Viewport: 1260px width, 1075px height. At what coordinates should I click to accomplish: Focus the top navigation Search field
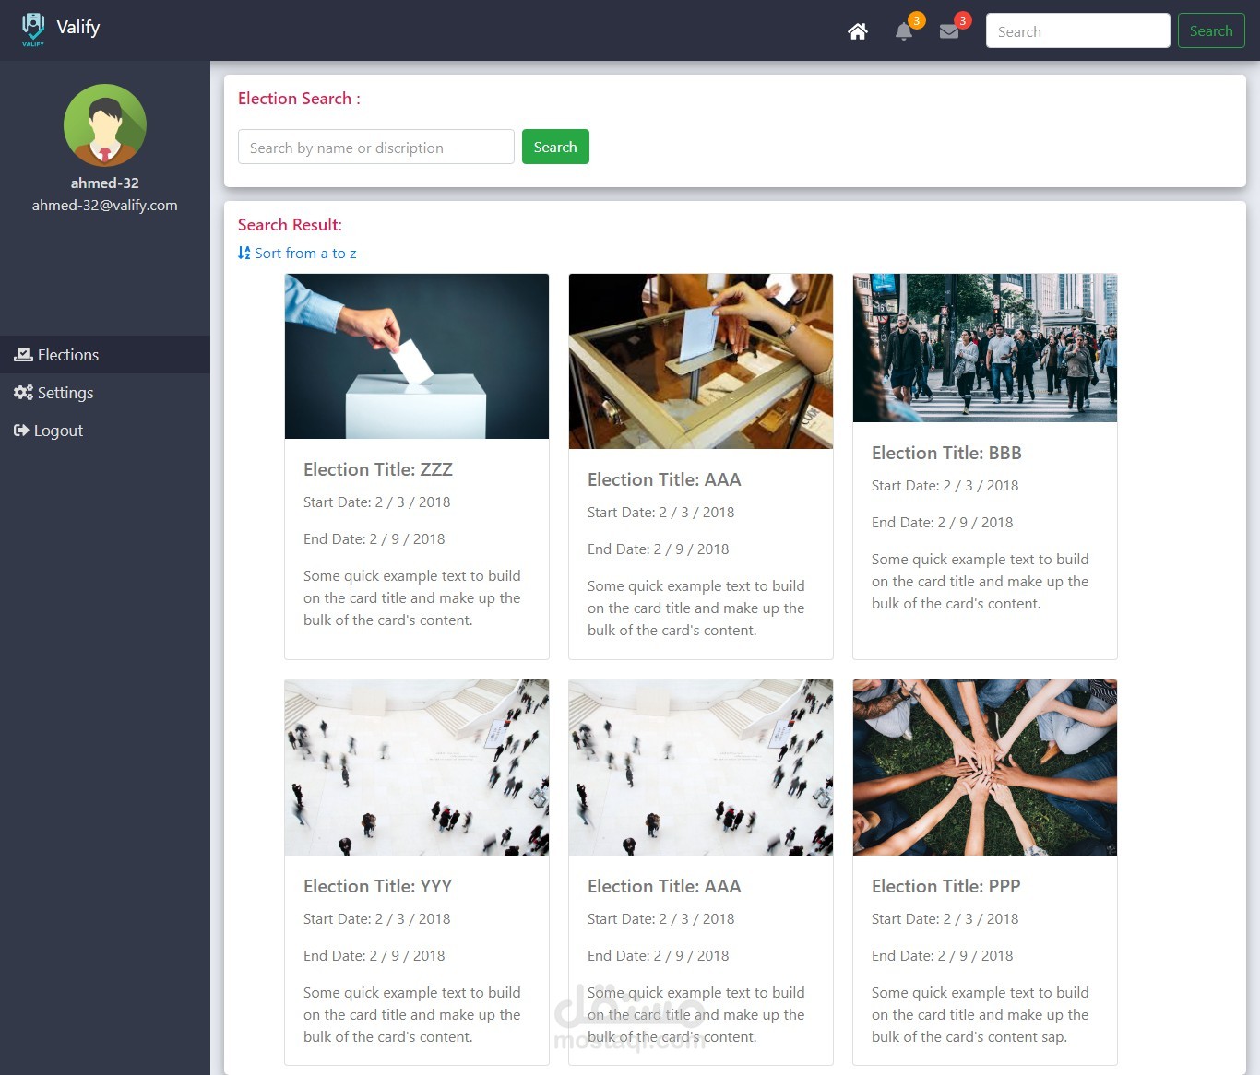1078,30
